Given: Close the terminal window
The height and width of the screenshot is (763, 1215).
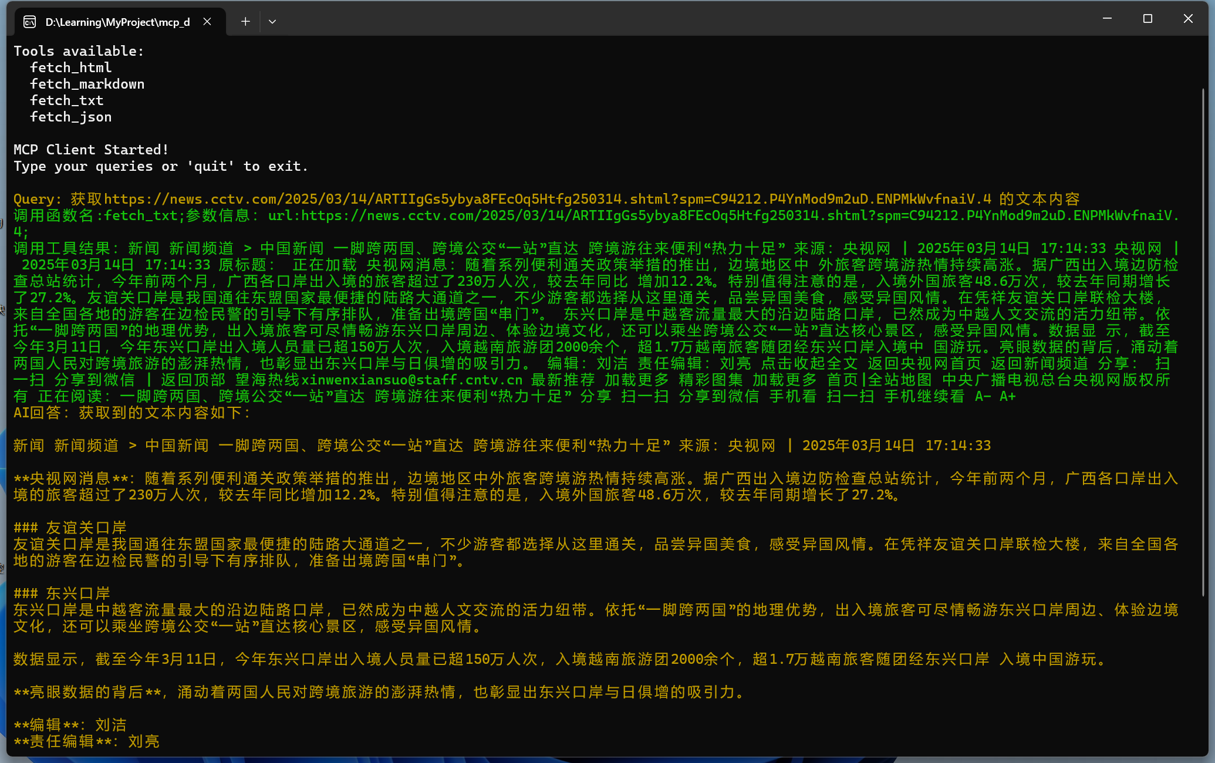Looking at the screenshot, I should pyautogui.click(x=1188, y=19).
